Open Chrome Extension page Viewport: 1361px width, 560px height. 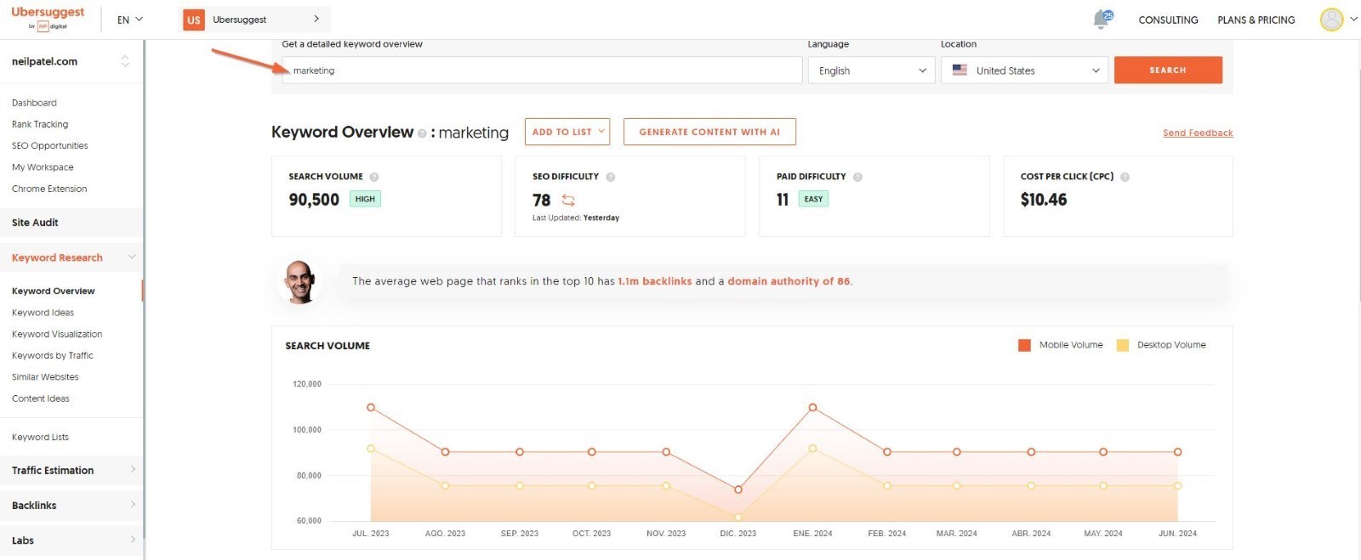[49, 189]
